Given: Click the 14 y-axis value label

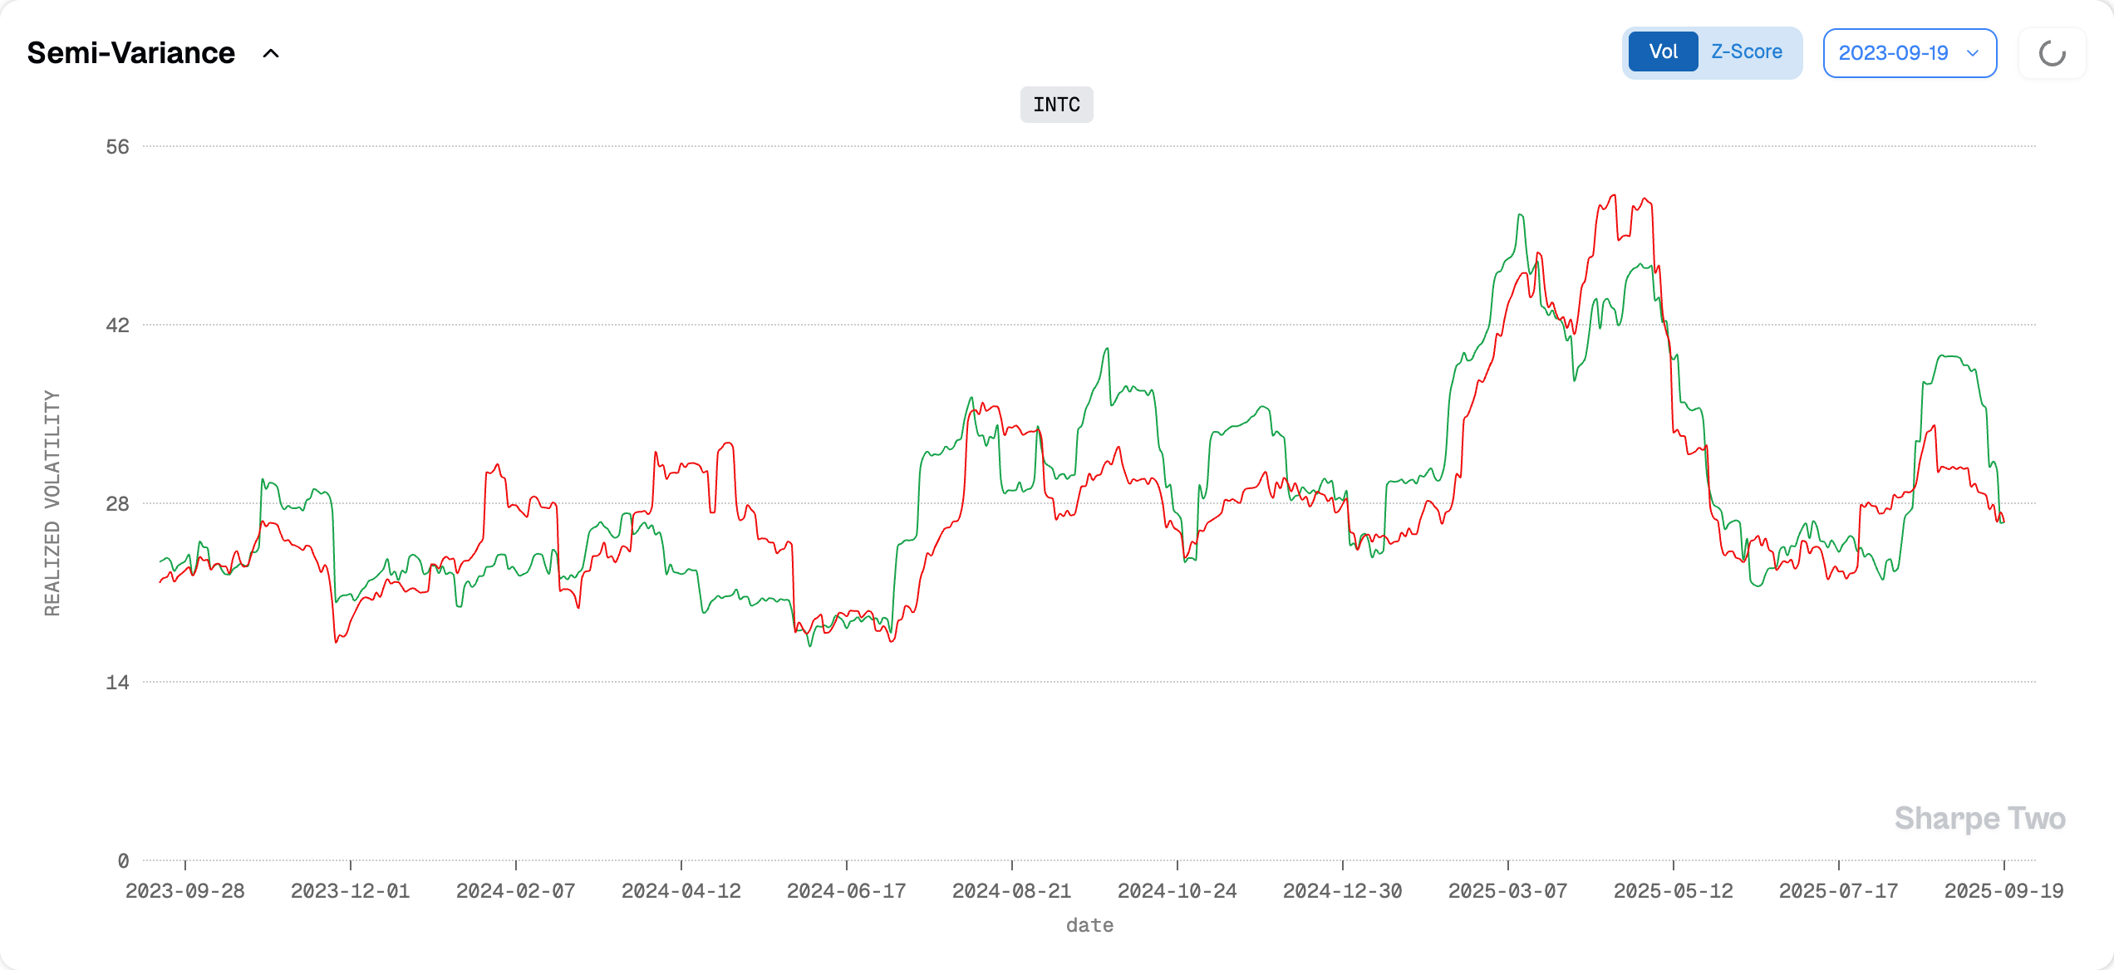Looking at the screenshot, I should click(117, 683).
